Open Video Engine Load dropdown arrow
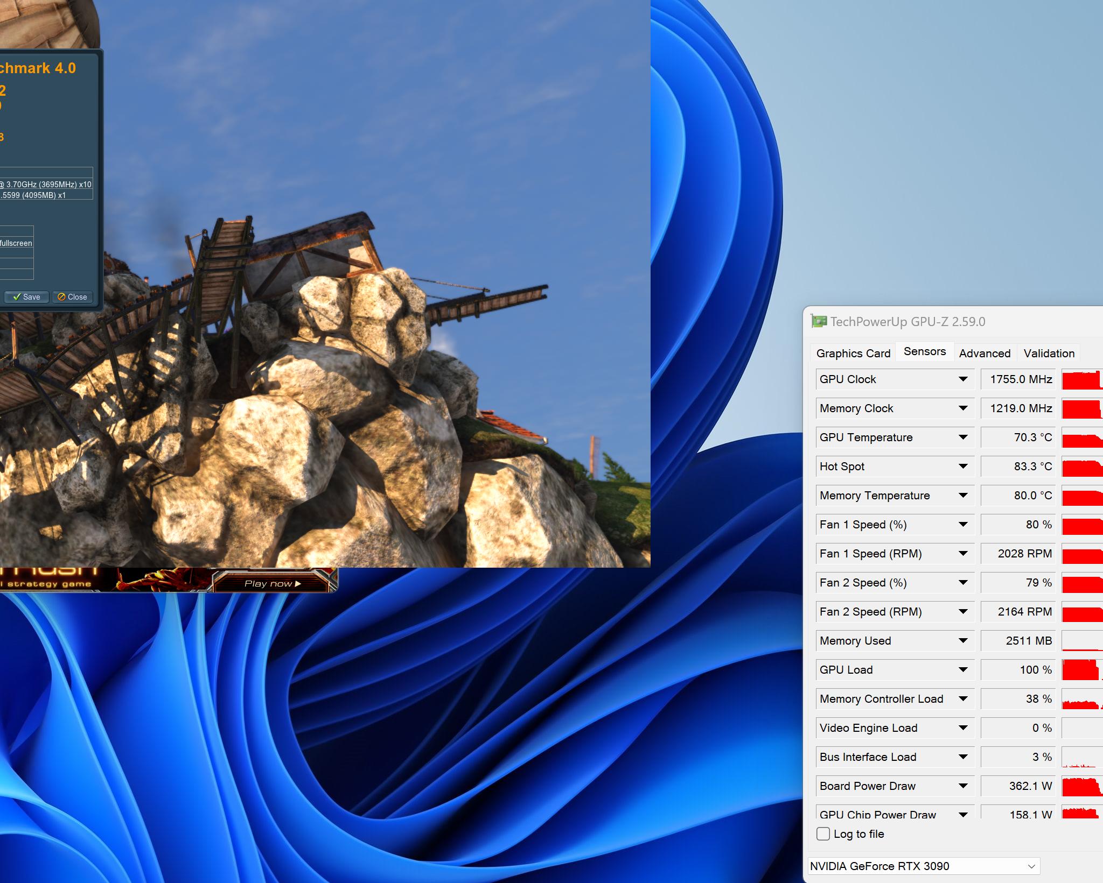 point(963,728)
